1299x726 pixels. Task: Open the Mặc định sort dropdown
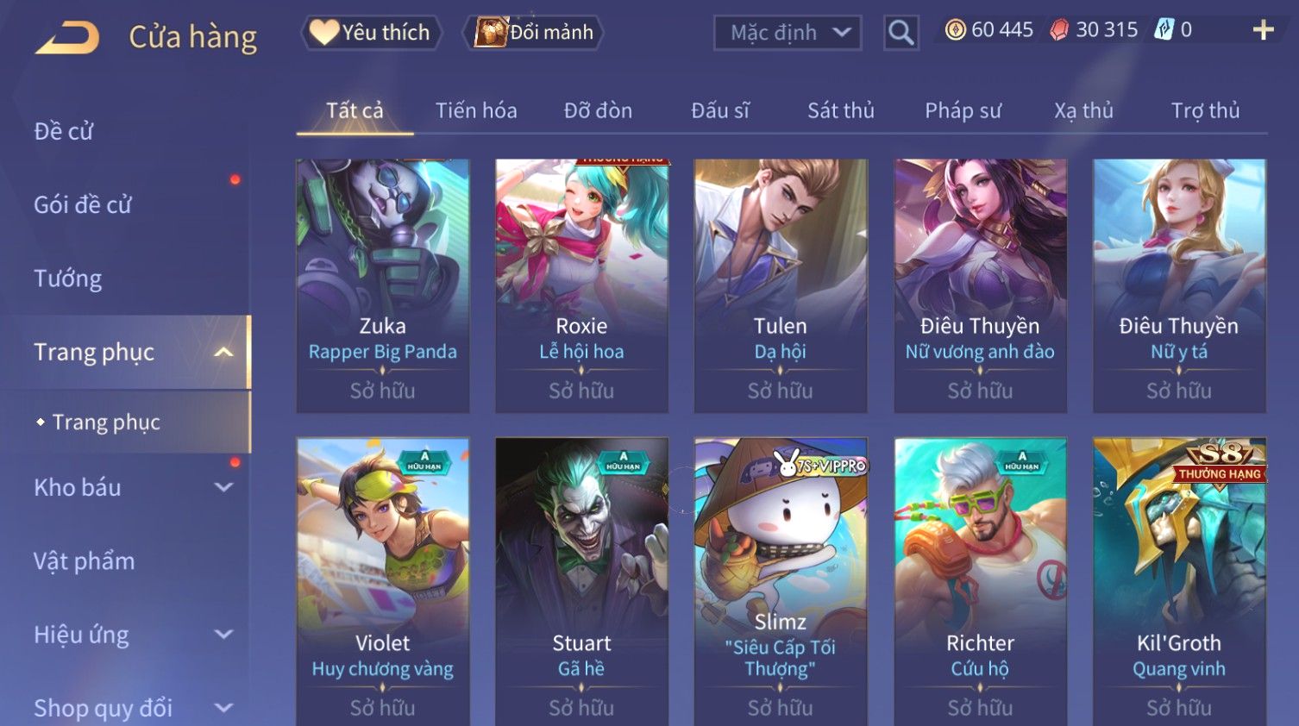point(788,33)
